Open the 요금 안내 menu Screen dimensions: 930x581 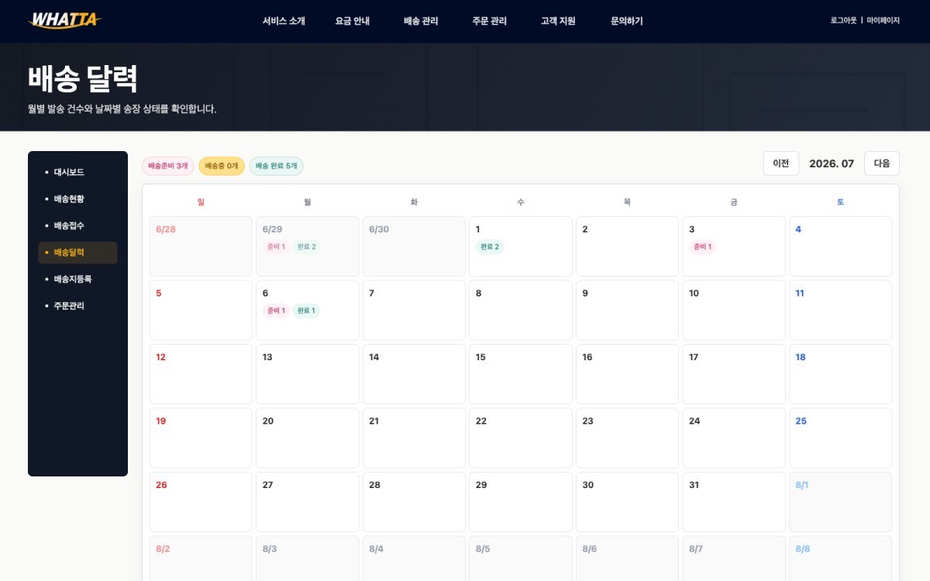(353, 21)
